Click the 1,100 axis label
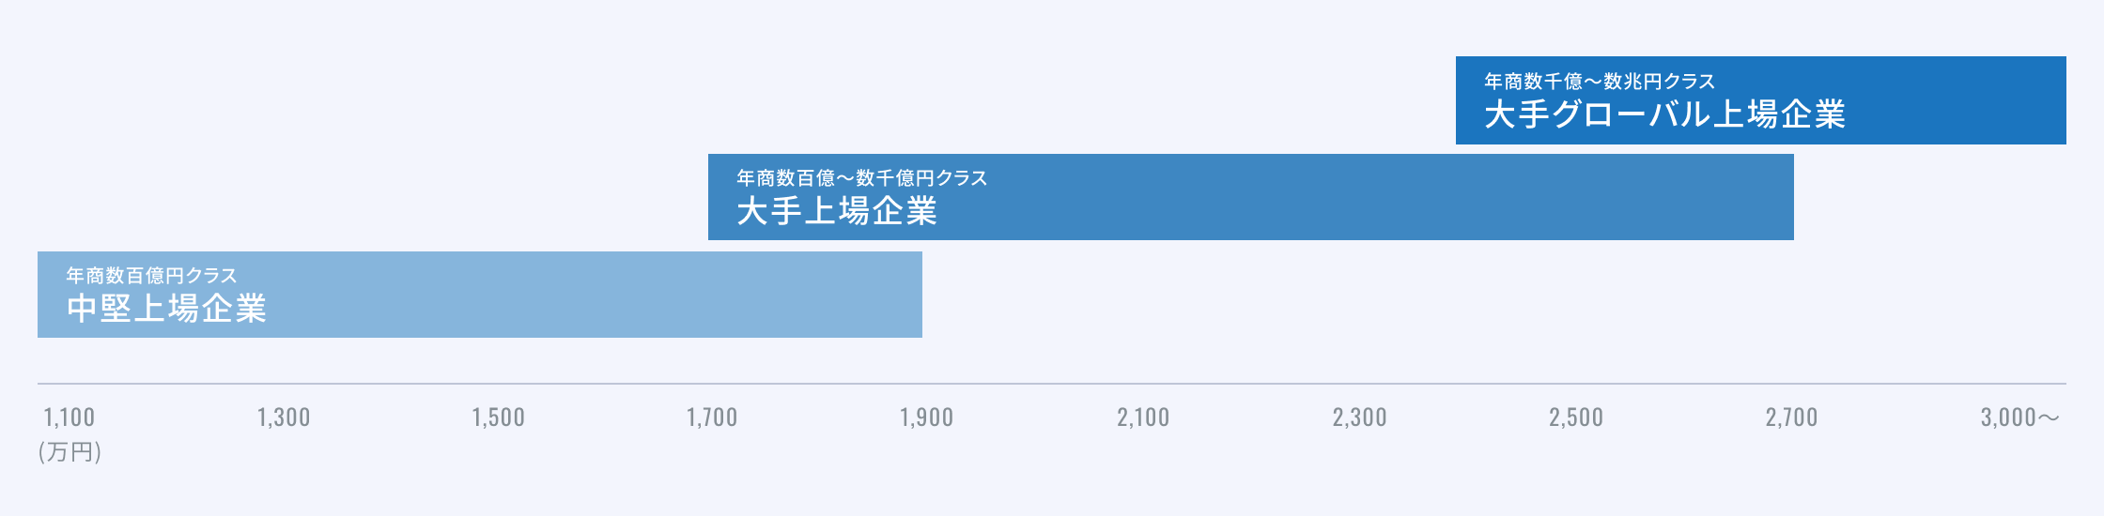Image resolution: width=2104 pixels, height=516 pixels. pyautogui.click(x=70, y=417)
